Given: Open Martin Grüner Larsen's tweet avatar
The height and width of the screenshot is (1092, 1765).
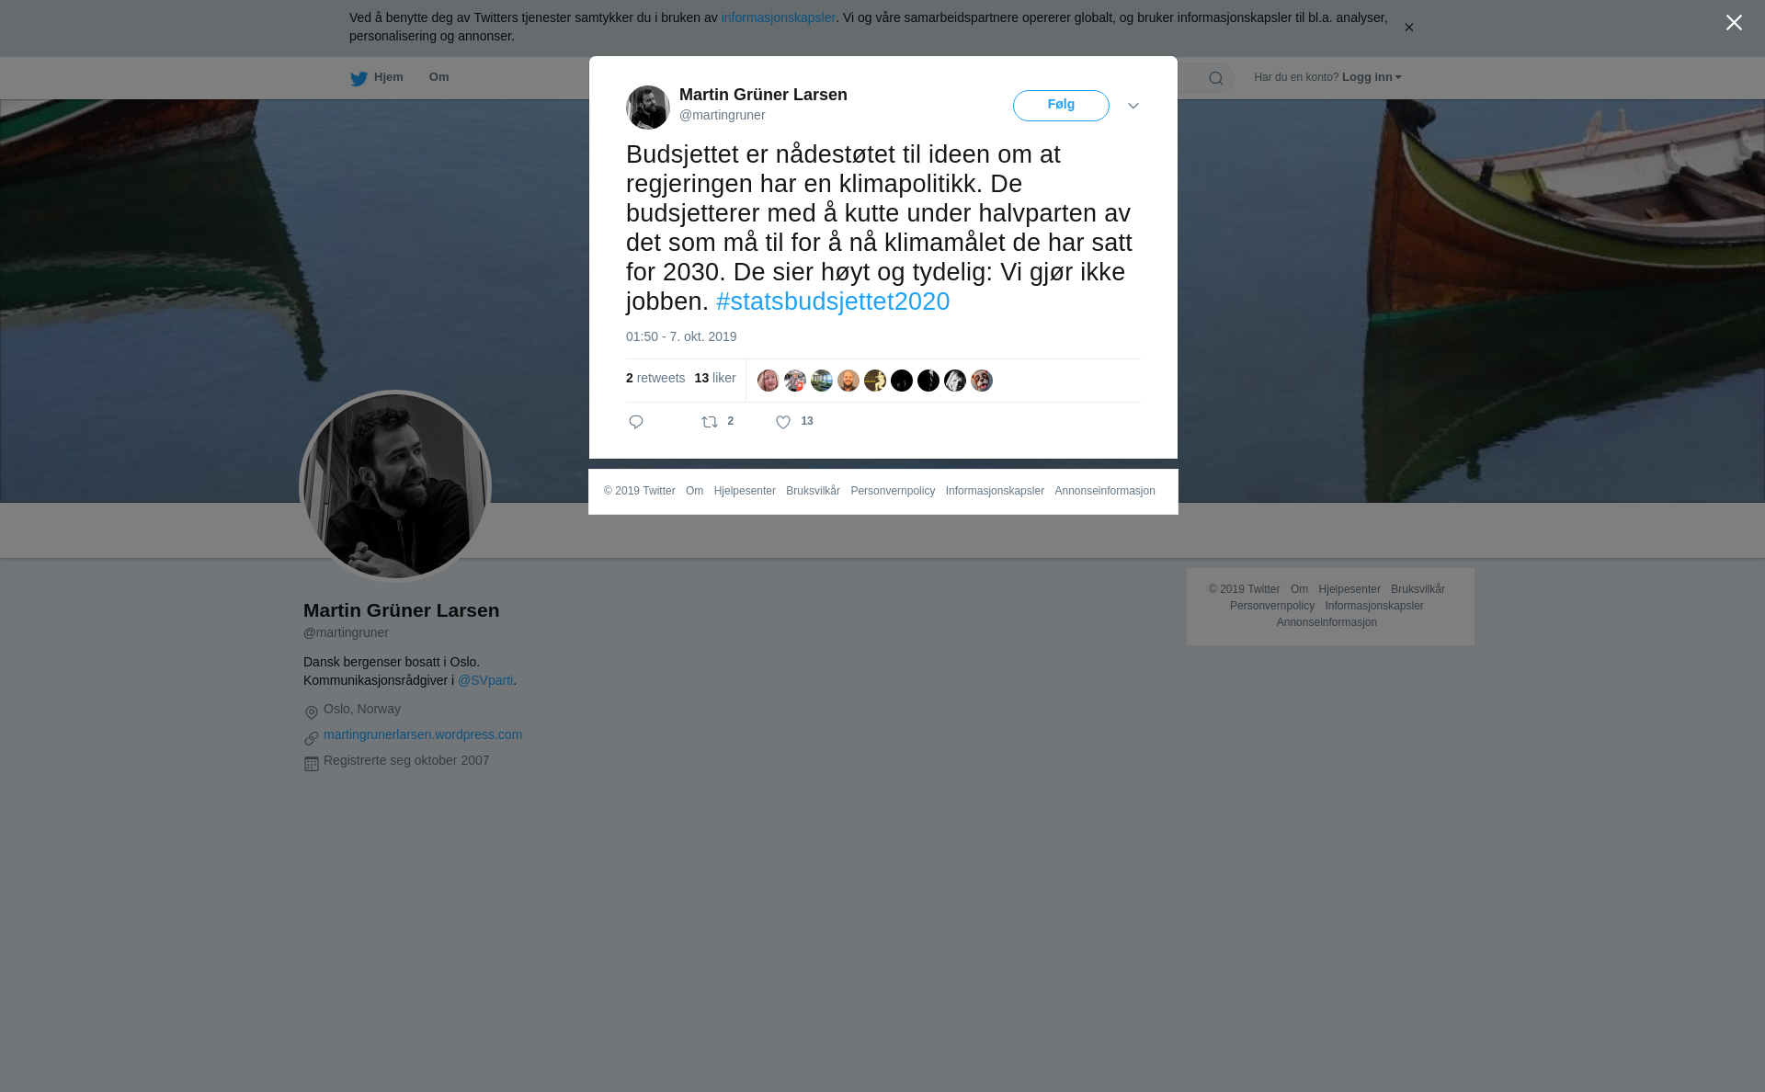Looking at the screenshot, I should (x=648, y=108).
